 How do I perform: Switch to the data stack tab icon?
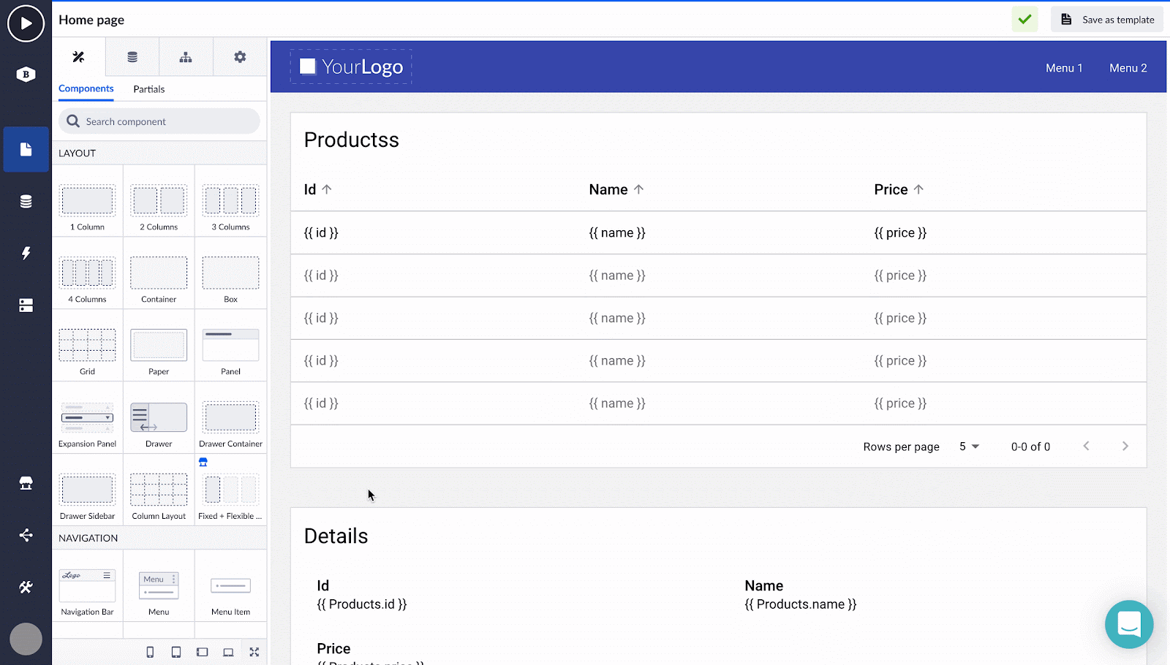[x=132, y=57]
